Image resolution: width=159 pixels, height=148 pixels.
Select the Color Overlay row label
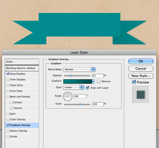coord(18,119)
